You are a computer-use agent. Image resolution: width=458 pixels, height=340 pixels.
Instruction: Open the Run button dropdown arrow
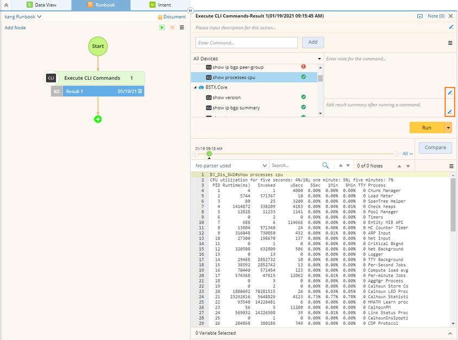(448, 127)
